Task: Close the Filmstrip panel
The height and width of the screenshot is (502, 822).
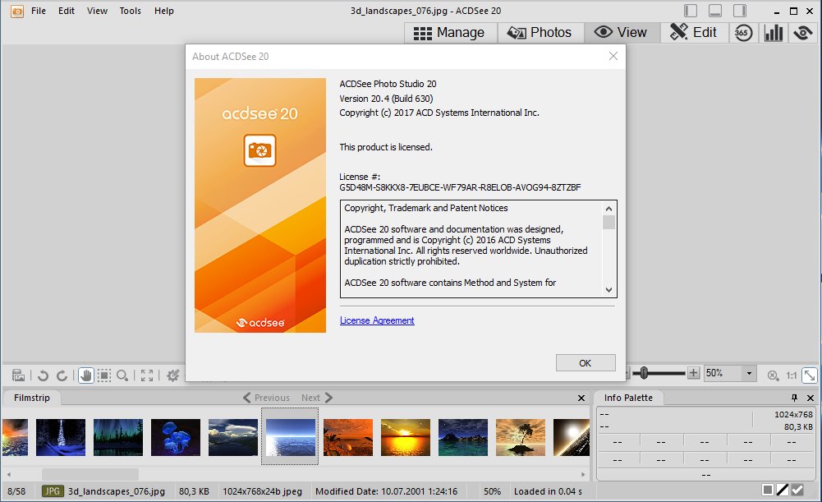Action: click(581, 398)
